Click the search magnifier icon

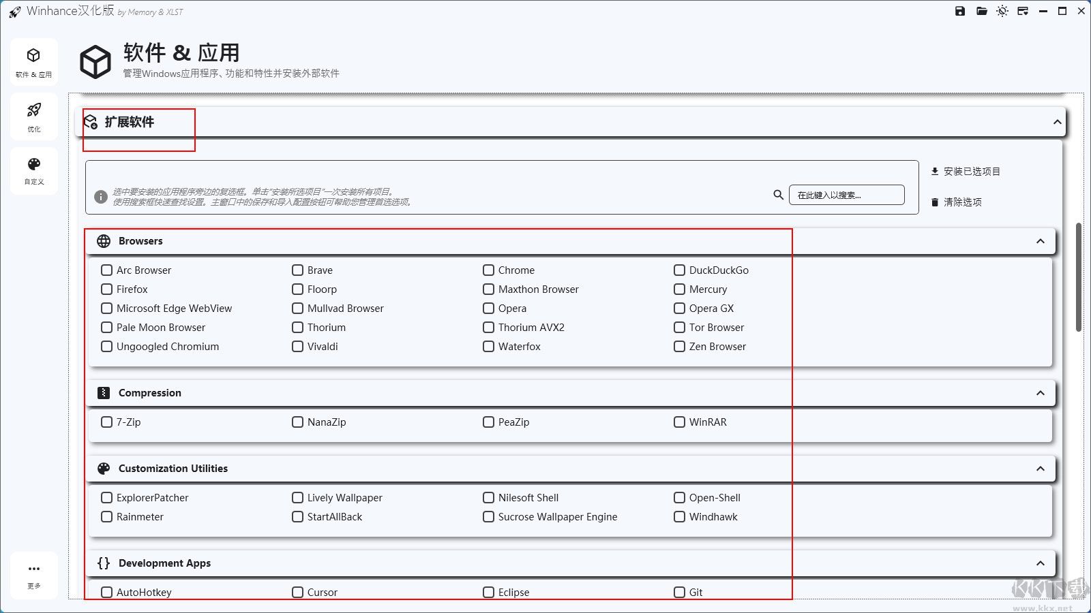pos(778,195)
